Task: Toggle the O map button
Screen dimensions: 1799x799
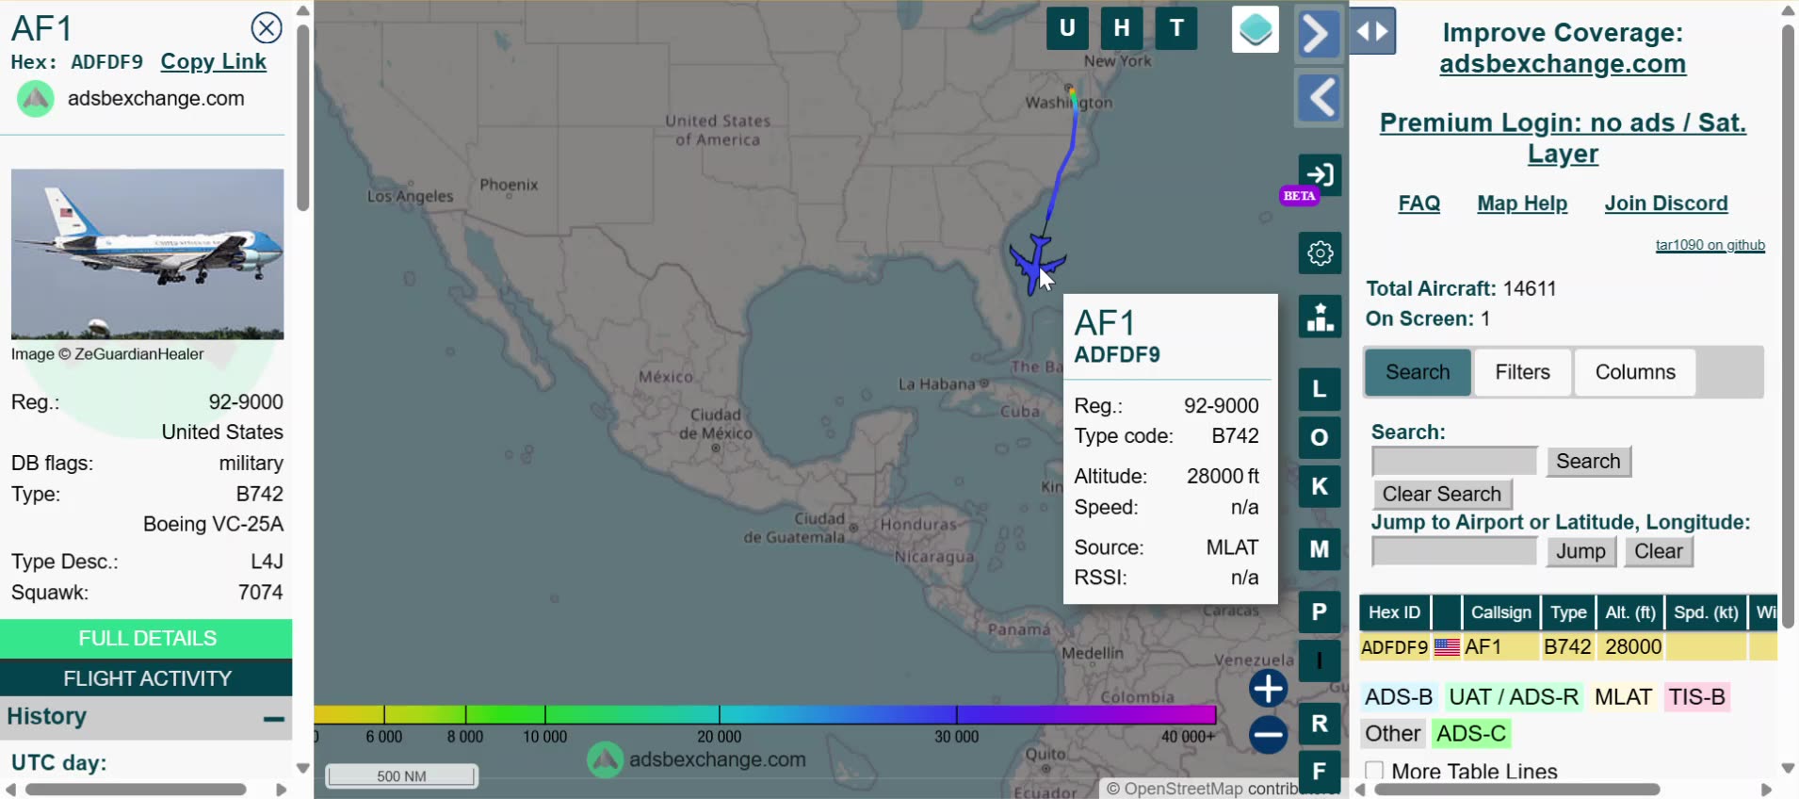Action: click(1320, 438)
